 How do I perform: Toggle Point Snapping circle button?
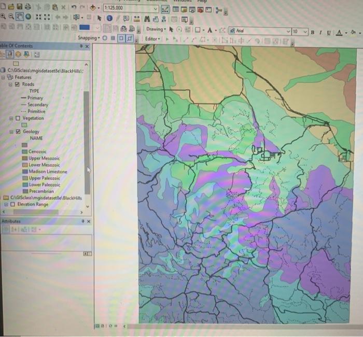click(x=105, y=38)
